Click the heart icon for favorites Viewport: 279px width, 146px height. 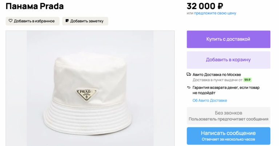click(x=11, y=21)
